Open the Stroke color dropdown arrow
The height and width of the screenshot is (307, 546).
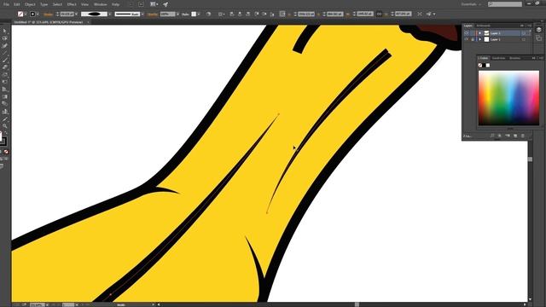tap(38, 14)
